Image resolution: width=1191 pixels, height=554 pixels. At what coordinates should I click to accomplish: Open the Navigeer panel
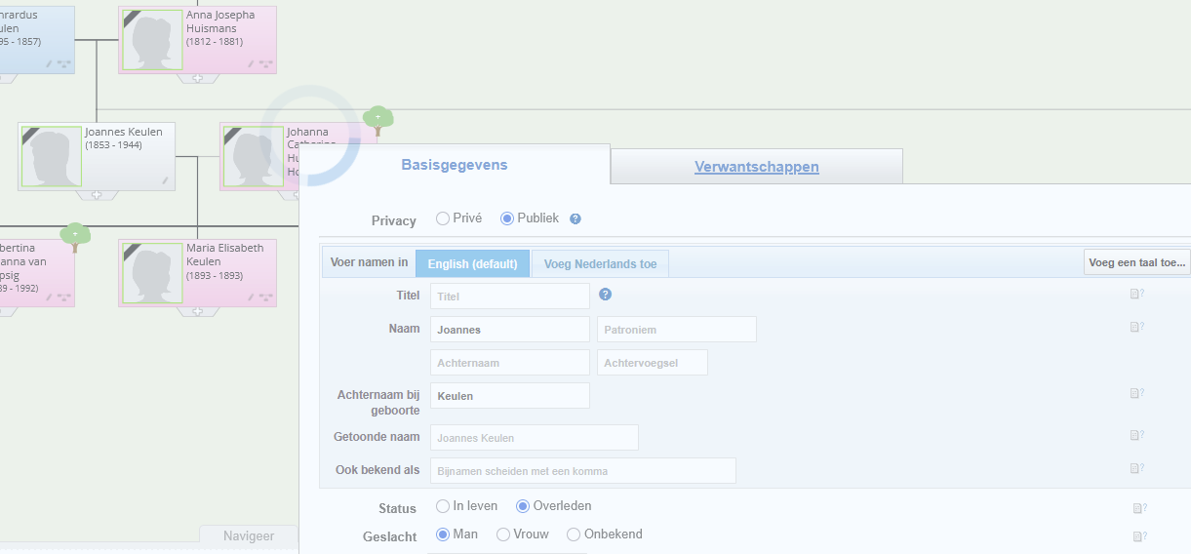click(x=248, y=535)
